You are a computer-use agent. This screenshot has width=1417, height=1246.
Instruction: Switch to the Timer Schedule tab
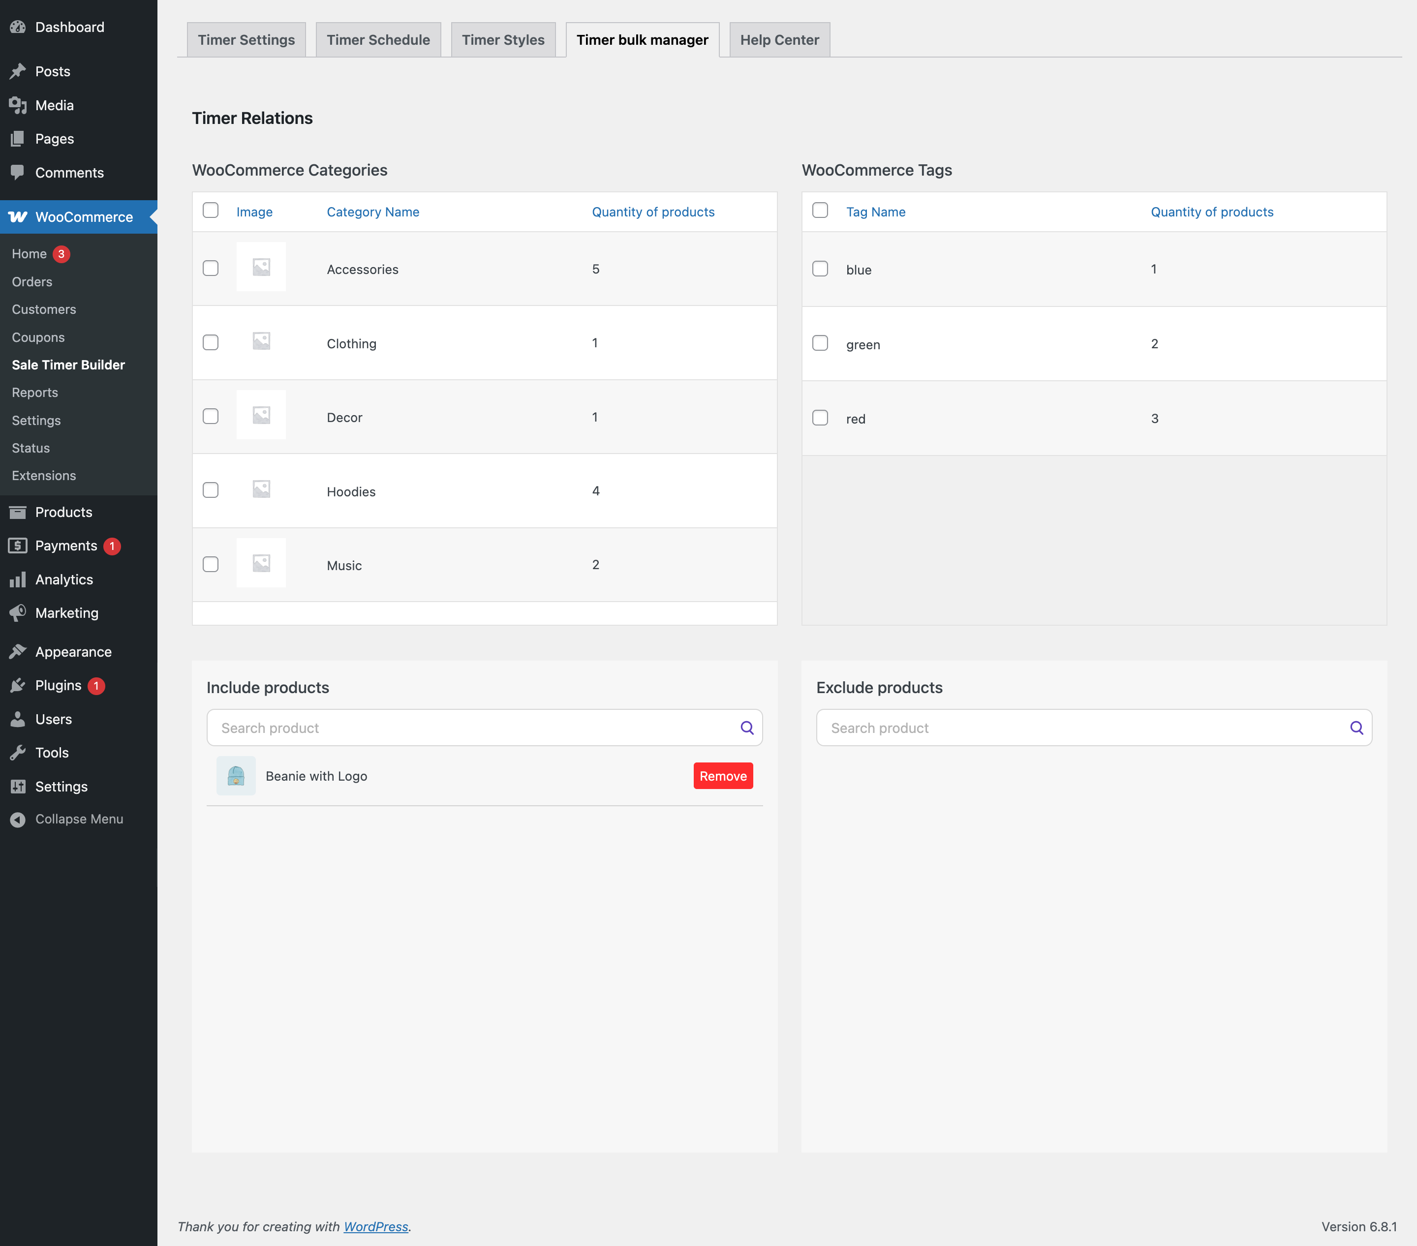378,40
